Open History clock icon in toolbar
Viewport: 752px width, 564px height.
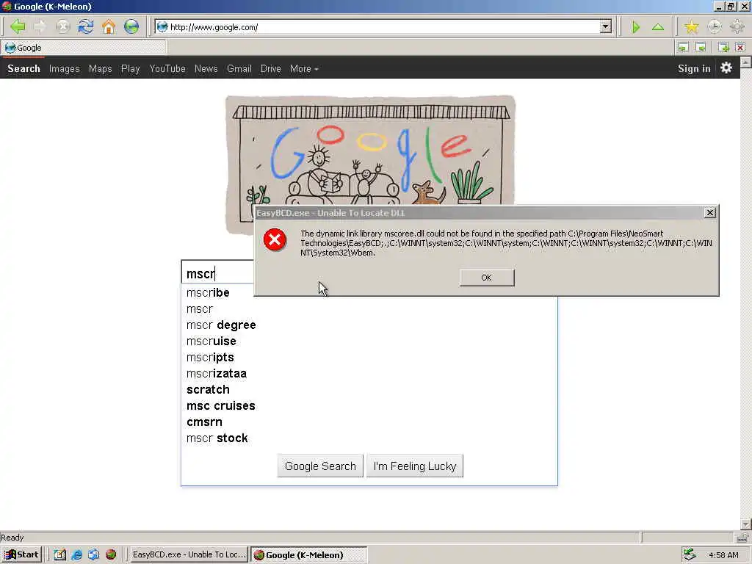point(714,27)
